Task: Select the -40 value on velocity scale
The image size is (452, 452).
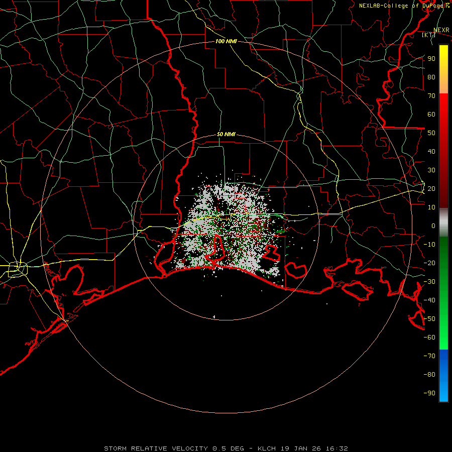Action: click(429, 300)
